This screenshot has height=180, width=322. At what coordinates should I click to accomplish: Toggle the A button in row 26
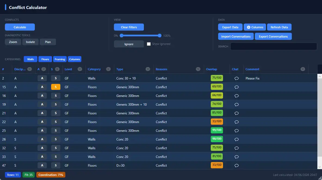coord(42,139)
